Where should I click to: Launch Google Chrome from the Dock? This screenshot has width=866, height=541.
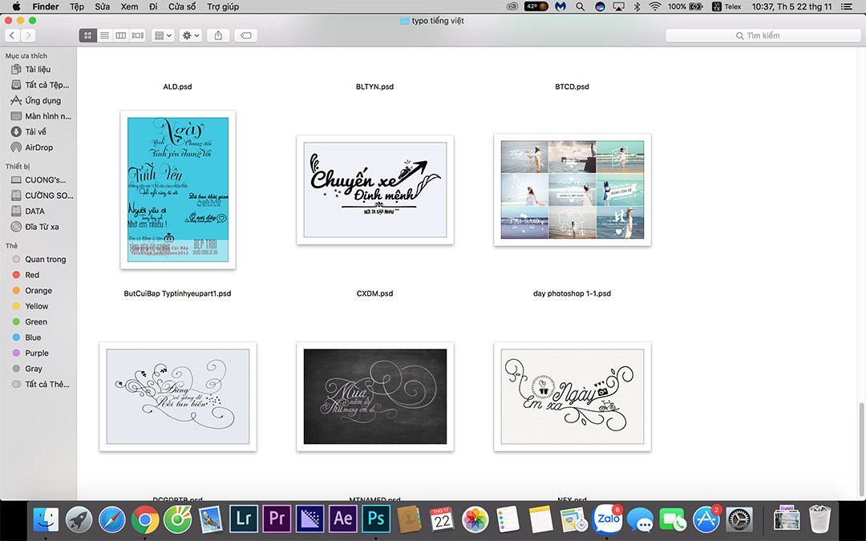144,519
